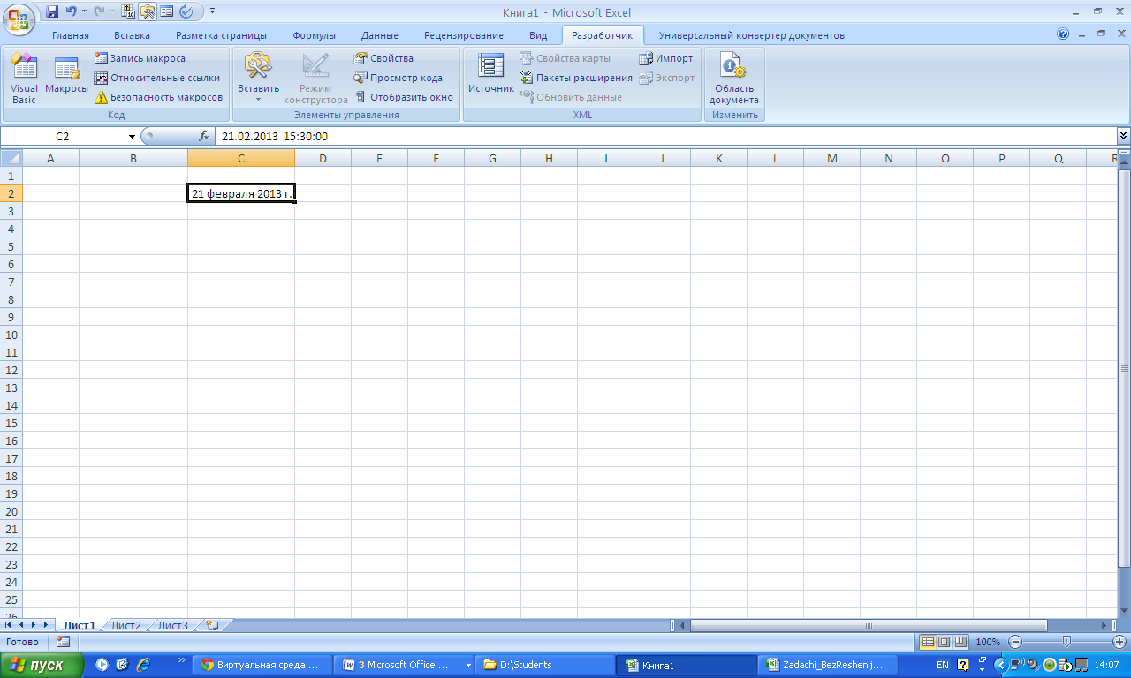
Task: Select column A header
Action: (x=50, y=158)
